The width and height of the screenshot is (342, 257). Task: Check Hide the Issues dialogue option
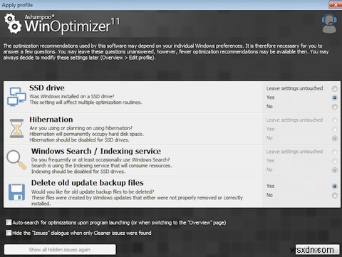[x=9, y=233]
